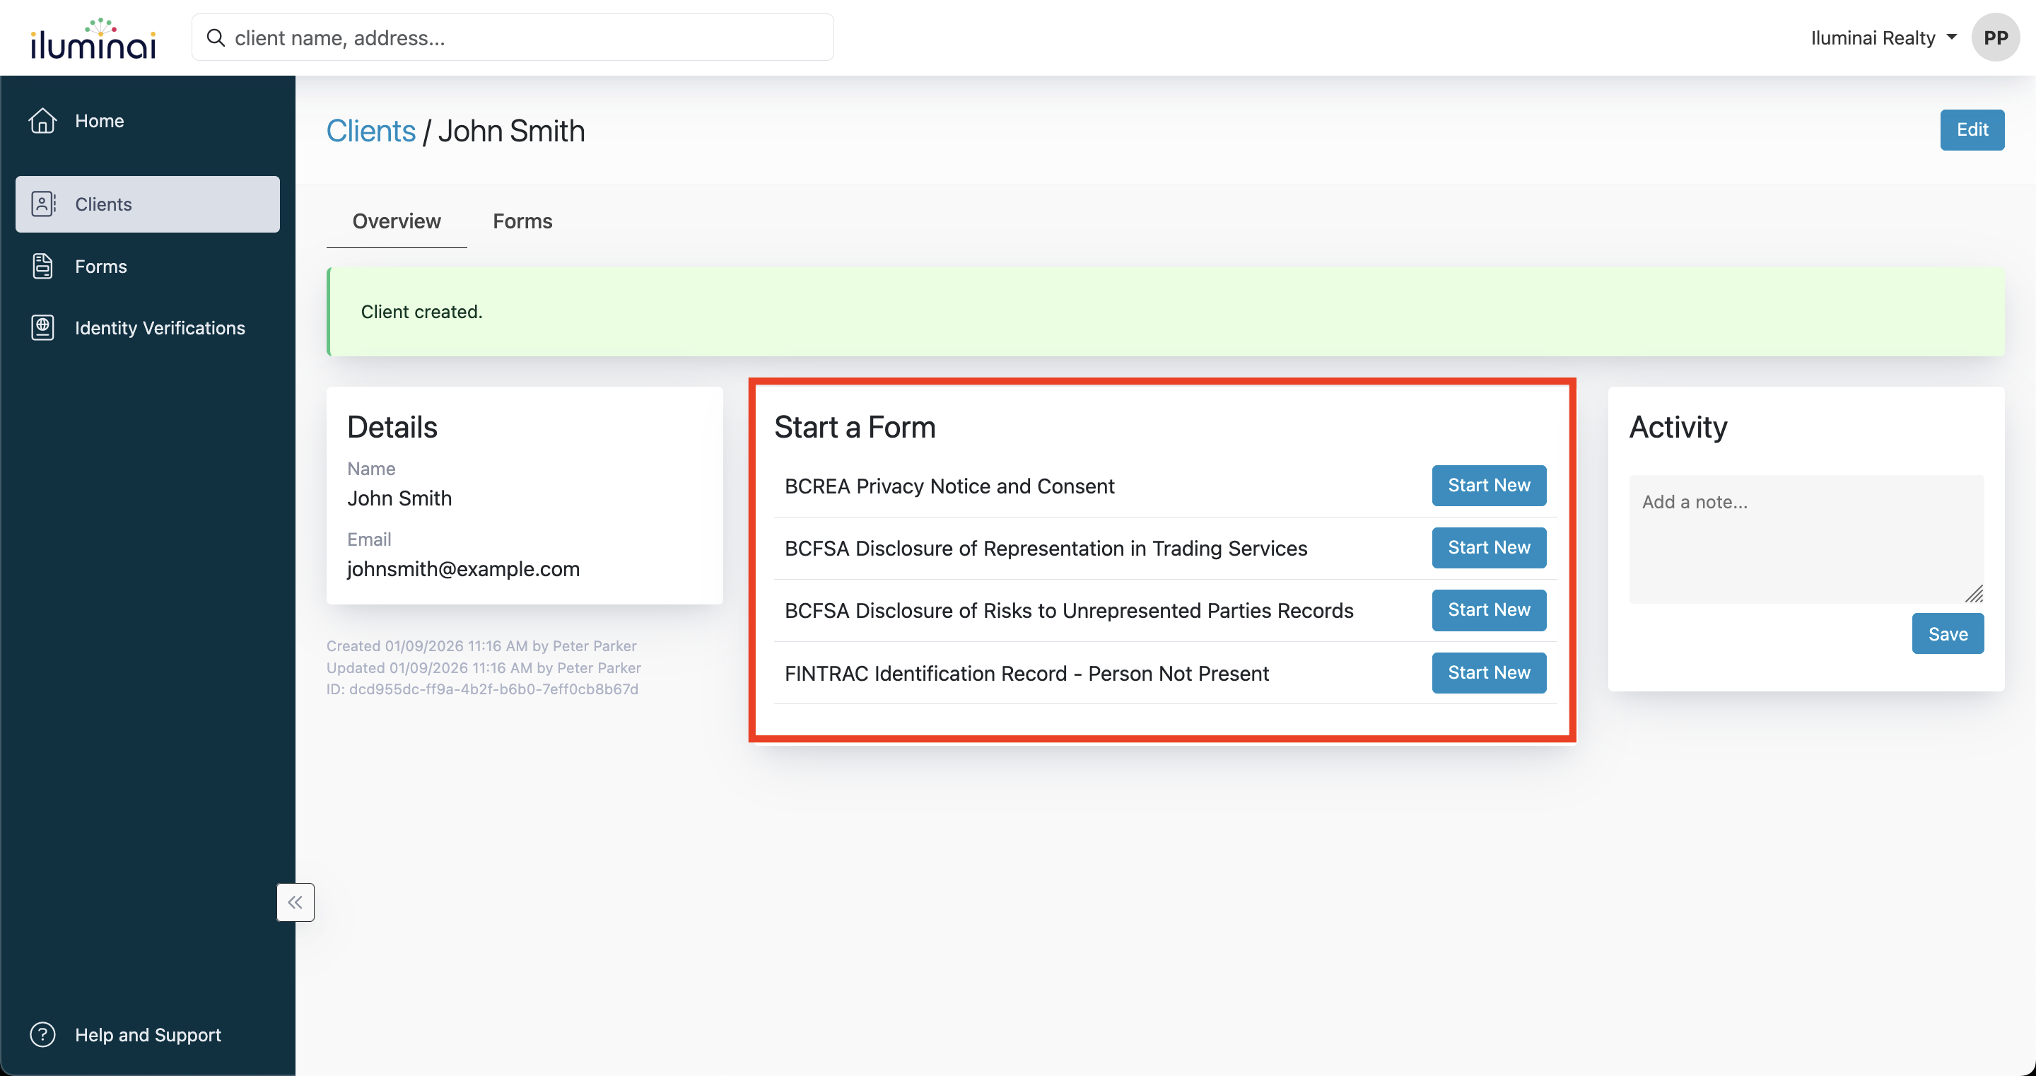Click the Identity Verifications passport icon

click(42, 327)
